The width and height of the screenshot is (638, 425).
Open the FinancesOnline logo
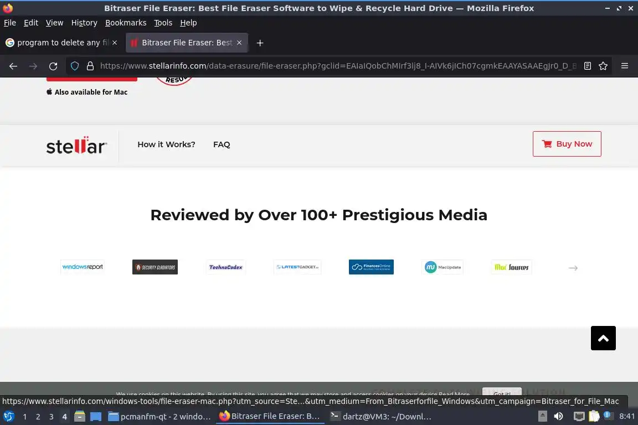[371, 267]
